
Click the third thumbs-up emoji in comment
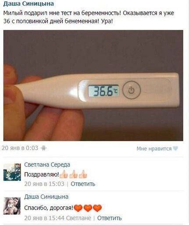(x=83, y=174)
